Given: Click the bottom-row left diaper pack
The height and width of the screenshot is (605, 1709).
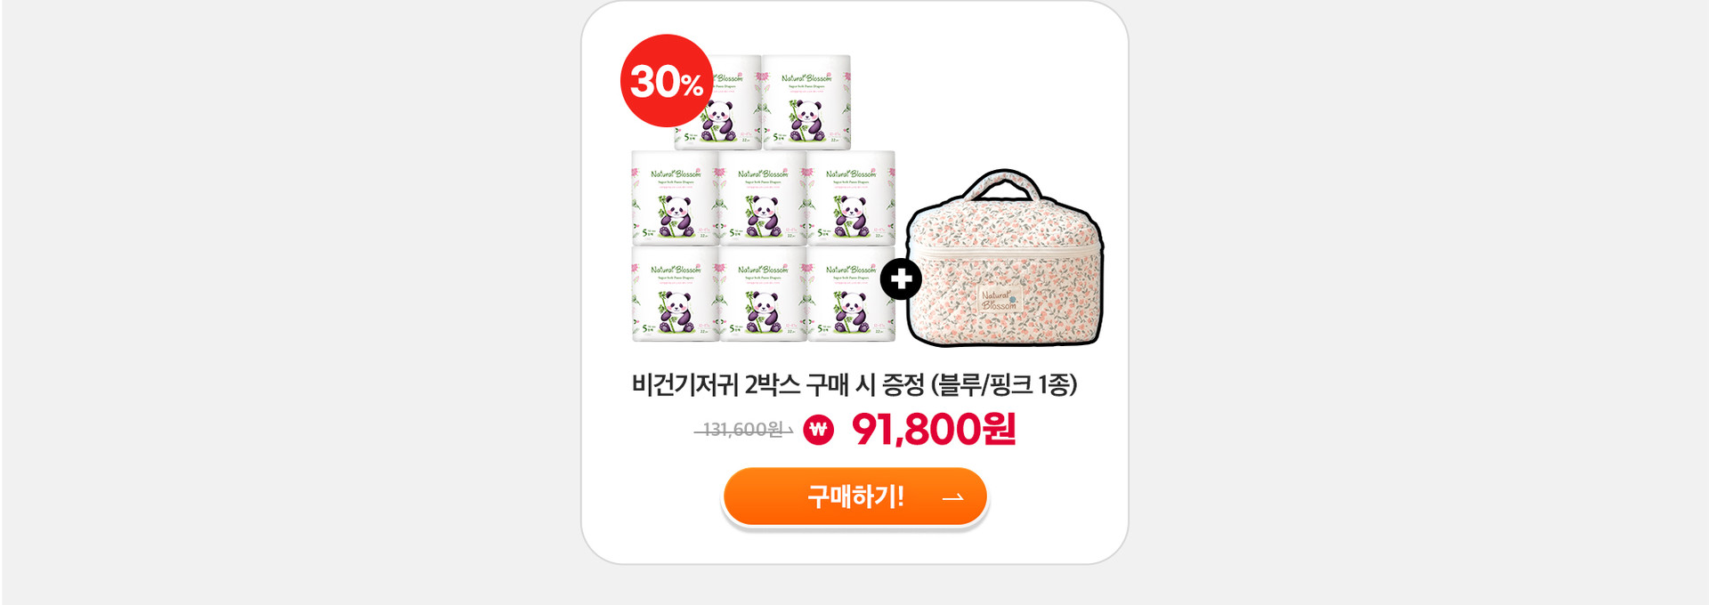Looking at the screenshot, I should (x=676, y=294).
